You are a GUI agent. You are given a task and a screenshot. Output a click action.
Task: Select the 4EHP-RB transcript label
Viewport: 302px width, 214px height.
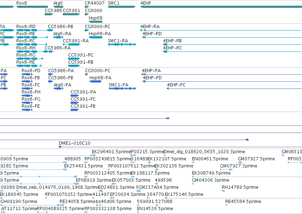pos(172,41)
